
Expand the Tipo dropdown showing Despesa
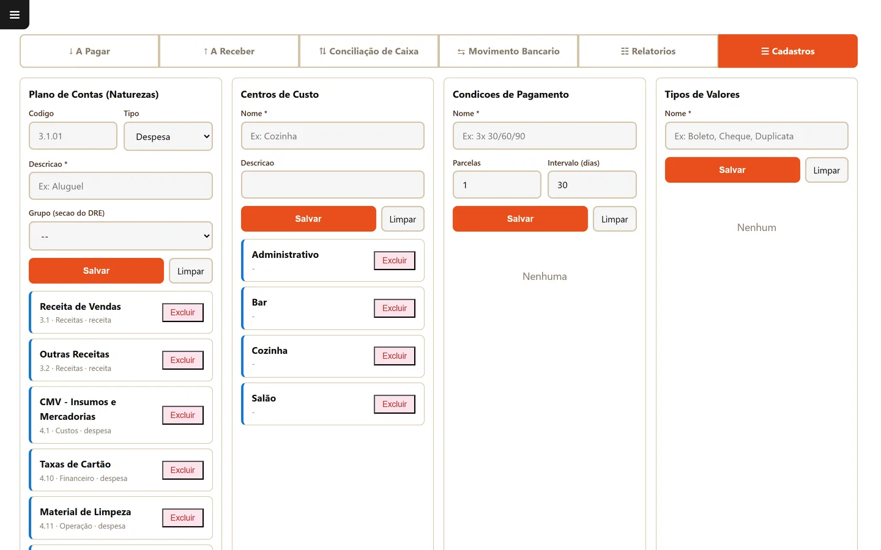click(x=168, y=136)
